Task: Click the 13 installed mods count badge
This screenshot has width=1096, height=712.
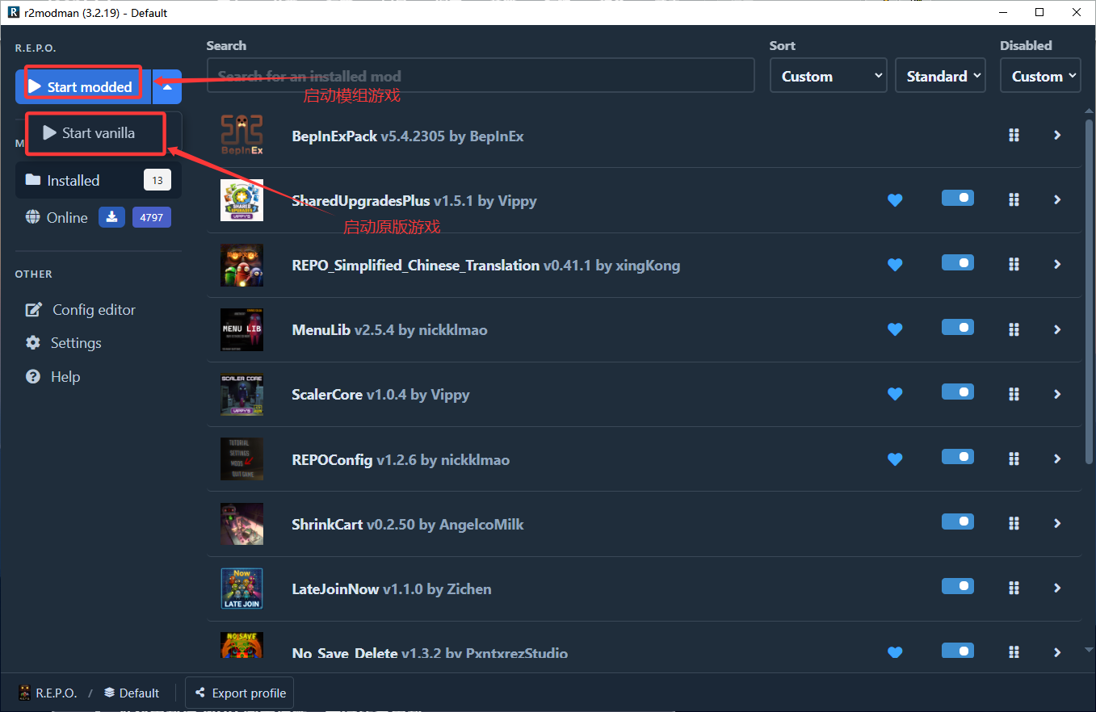Action: [x=157, y=180]
